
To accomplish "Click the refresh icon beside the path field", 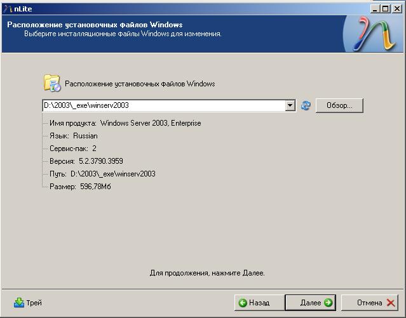I will [x=306, y=105].
